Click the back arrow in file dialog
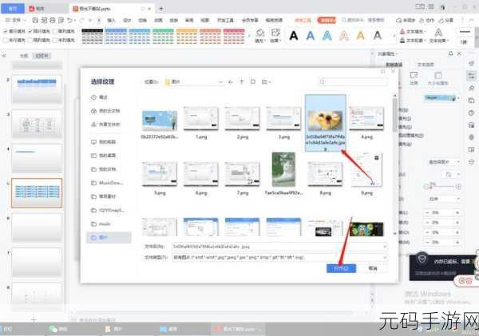This screenshot has height=336, width=479. [x=231, y=82]
